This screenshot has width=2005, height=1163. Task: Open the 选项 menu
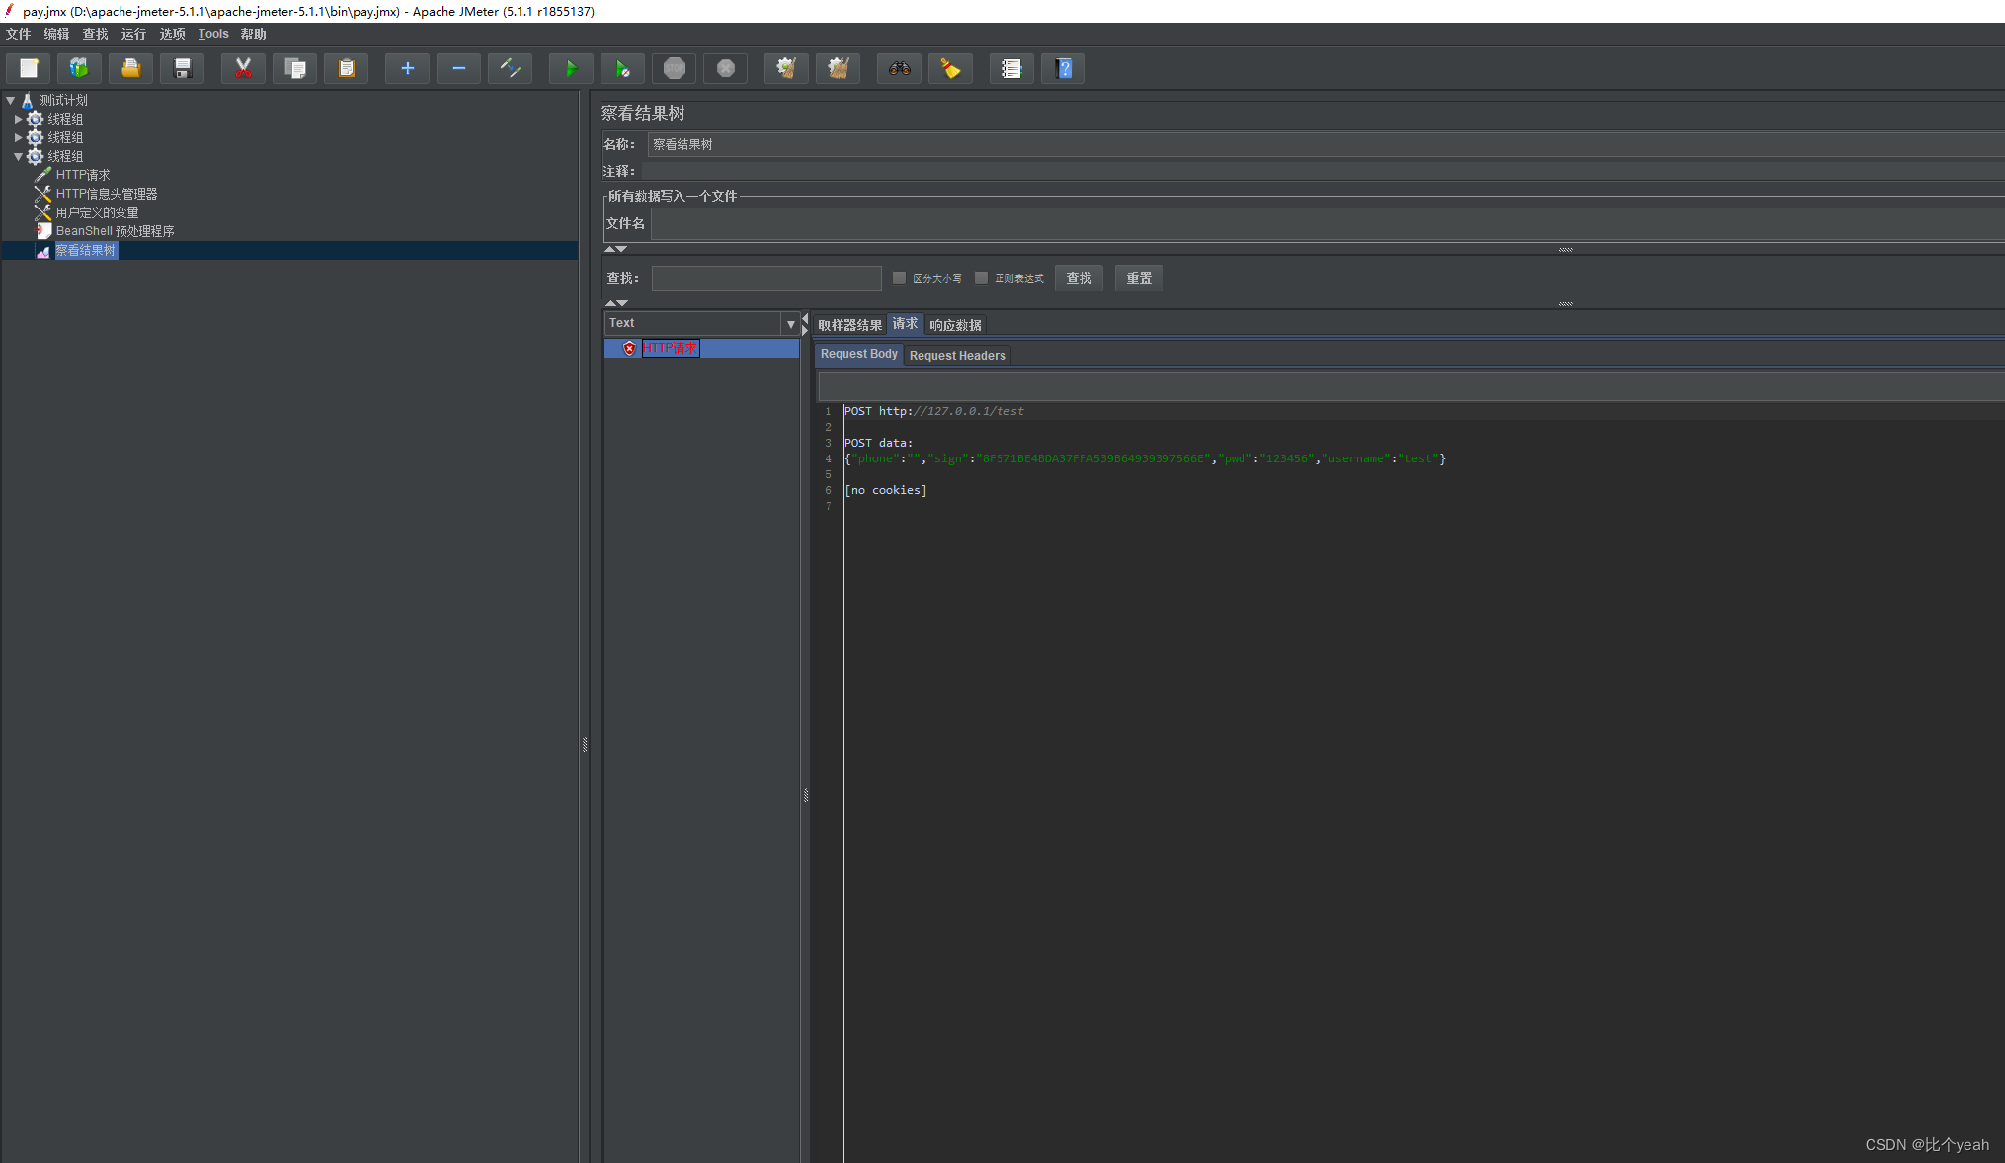tap(172, 34)
